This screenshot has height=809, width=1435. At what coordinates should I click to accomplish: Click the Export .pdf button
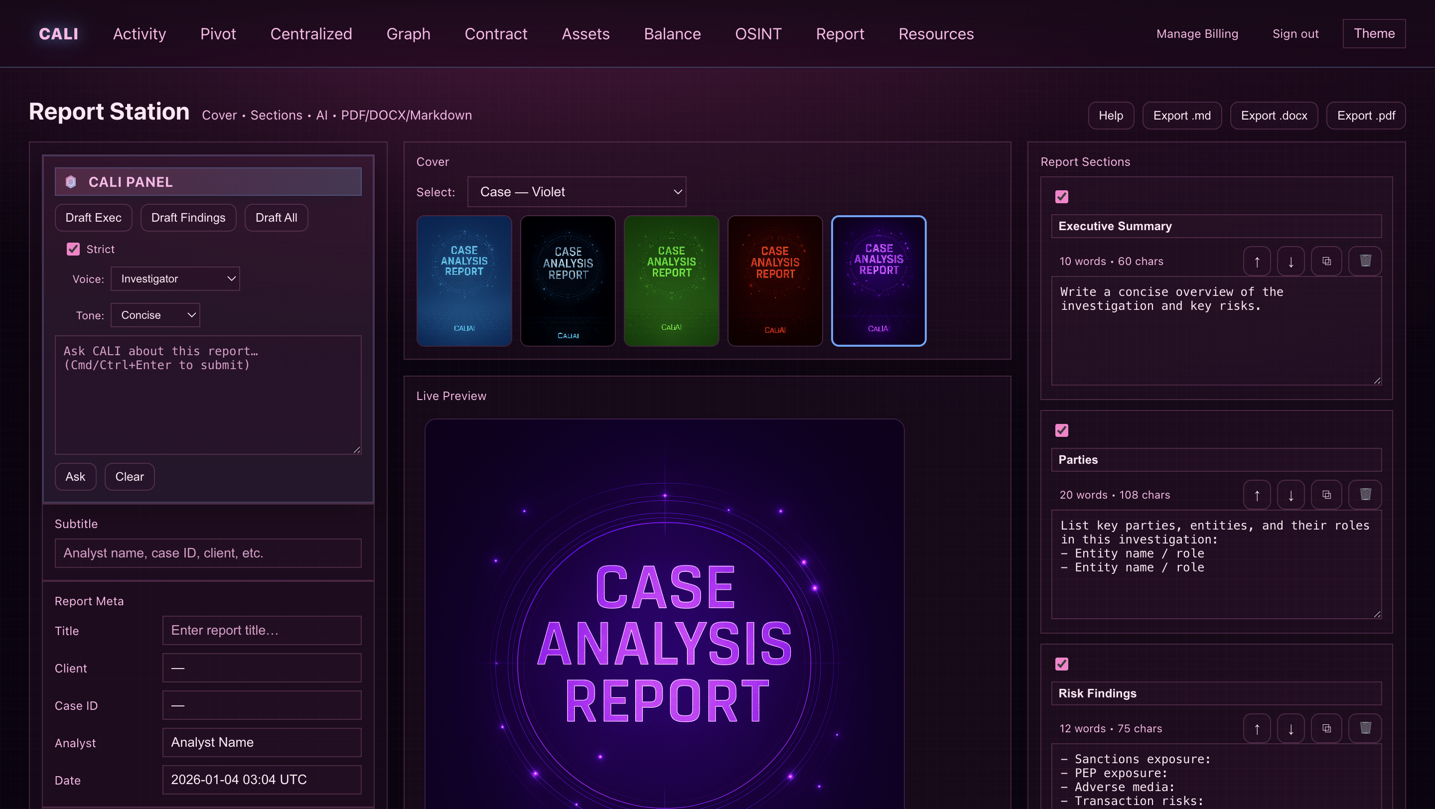point(1366,115)
